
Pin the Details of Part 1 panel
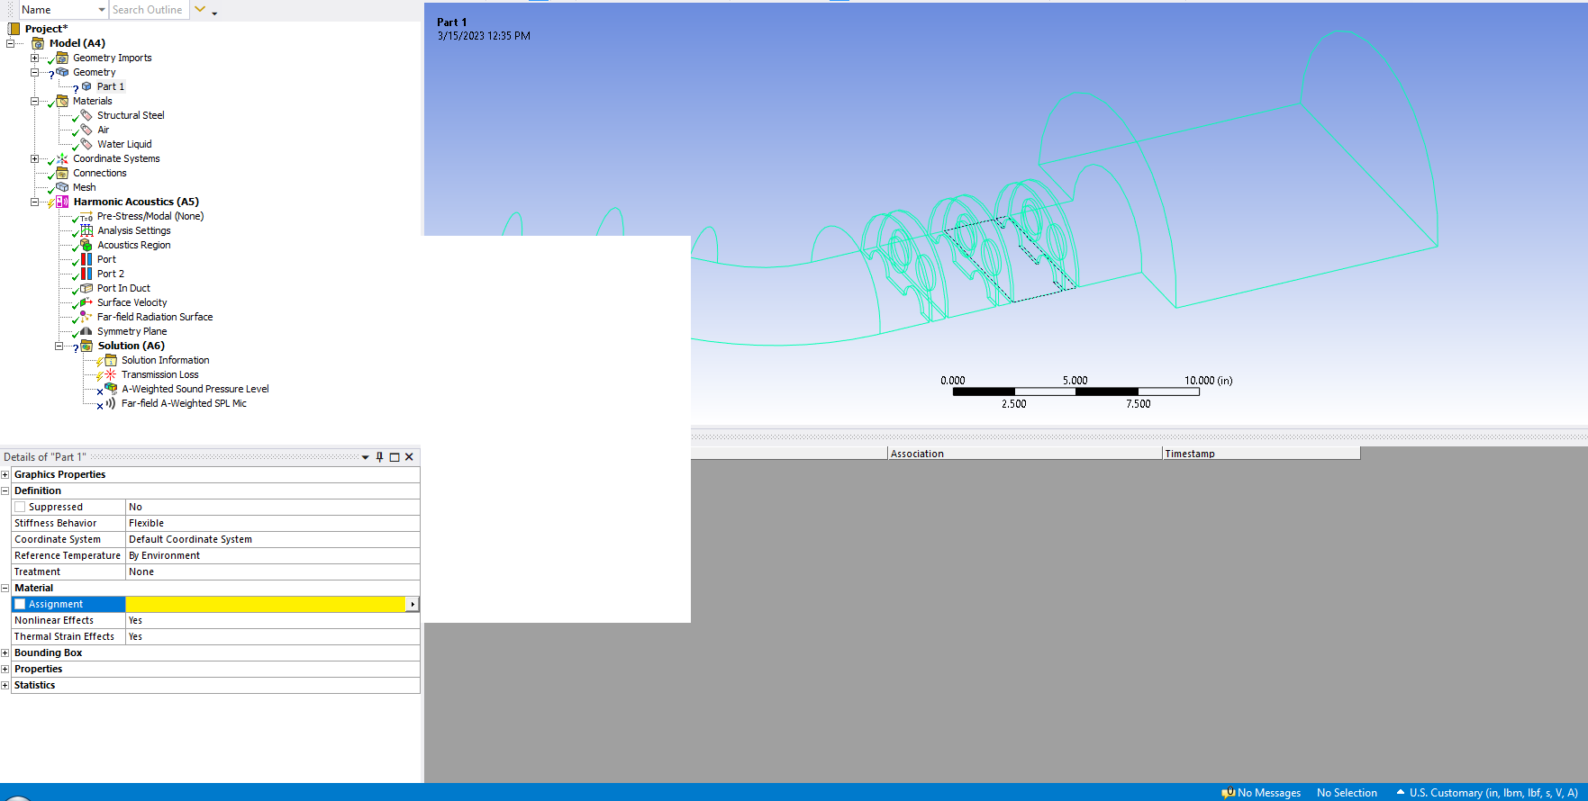pos(379,457)
